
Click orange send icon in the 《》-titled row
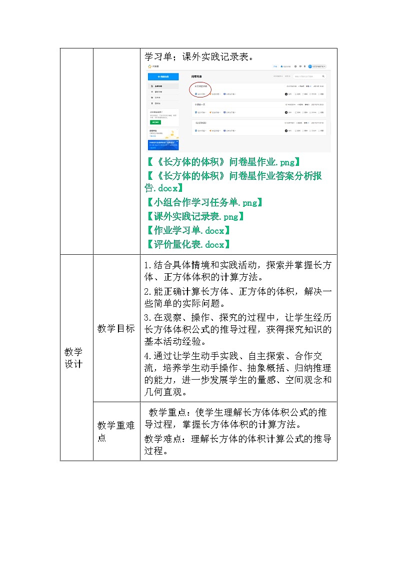pos(210,130)
